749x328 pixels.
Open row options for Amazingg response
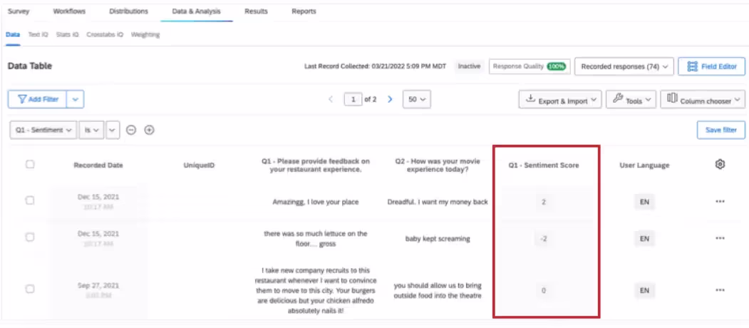(720, 201)
